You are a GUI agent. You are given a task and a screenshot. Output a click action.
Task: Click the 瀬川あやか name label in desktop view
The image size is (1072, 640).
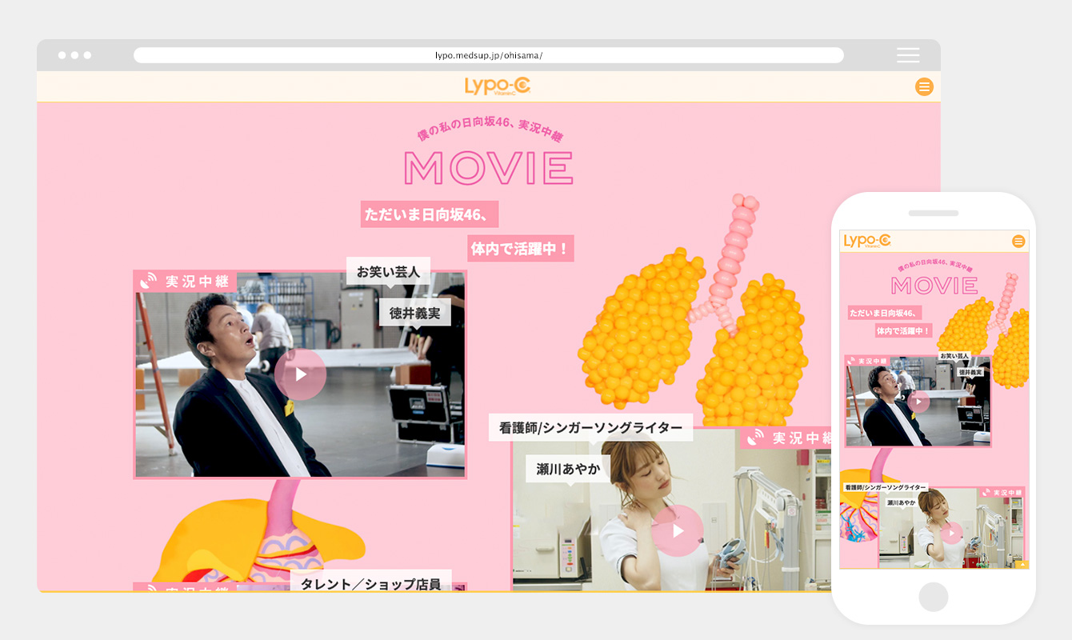coord(568,469)
